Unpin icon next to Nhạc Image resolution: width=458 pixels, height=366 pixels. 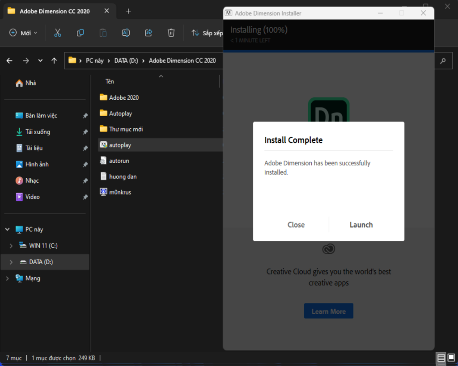coord(85,181)
